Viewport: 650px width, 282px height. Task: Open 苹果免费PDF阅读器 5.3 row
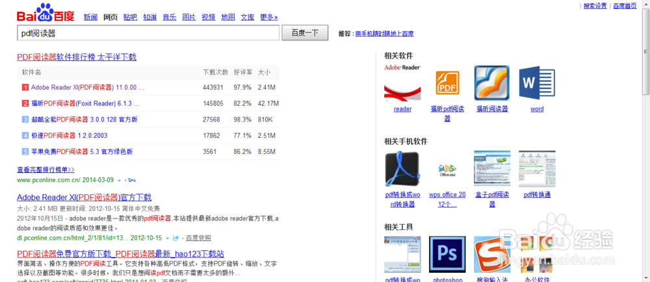(x=82, y=151)
